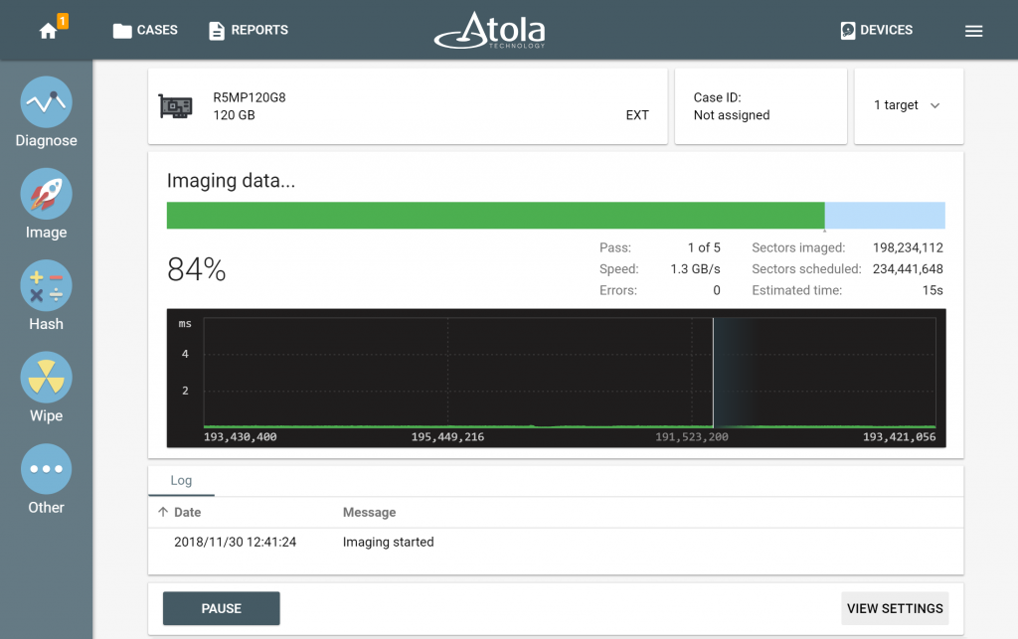Open the hamburger menu
The image size is (1018, 639).
(x=973, y=30)
